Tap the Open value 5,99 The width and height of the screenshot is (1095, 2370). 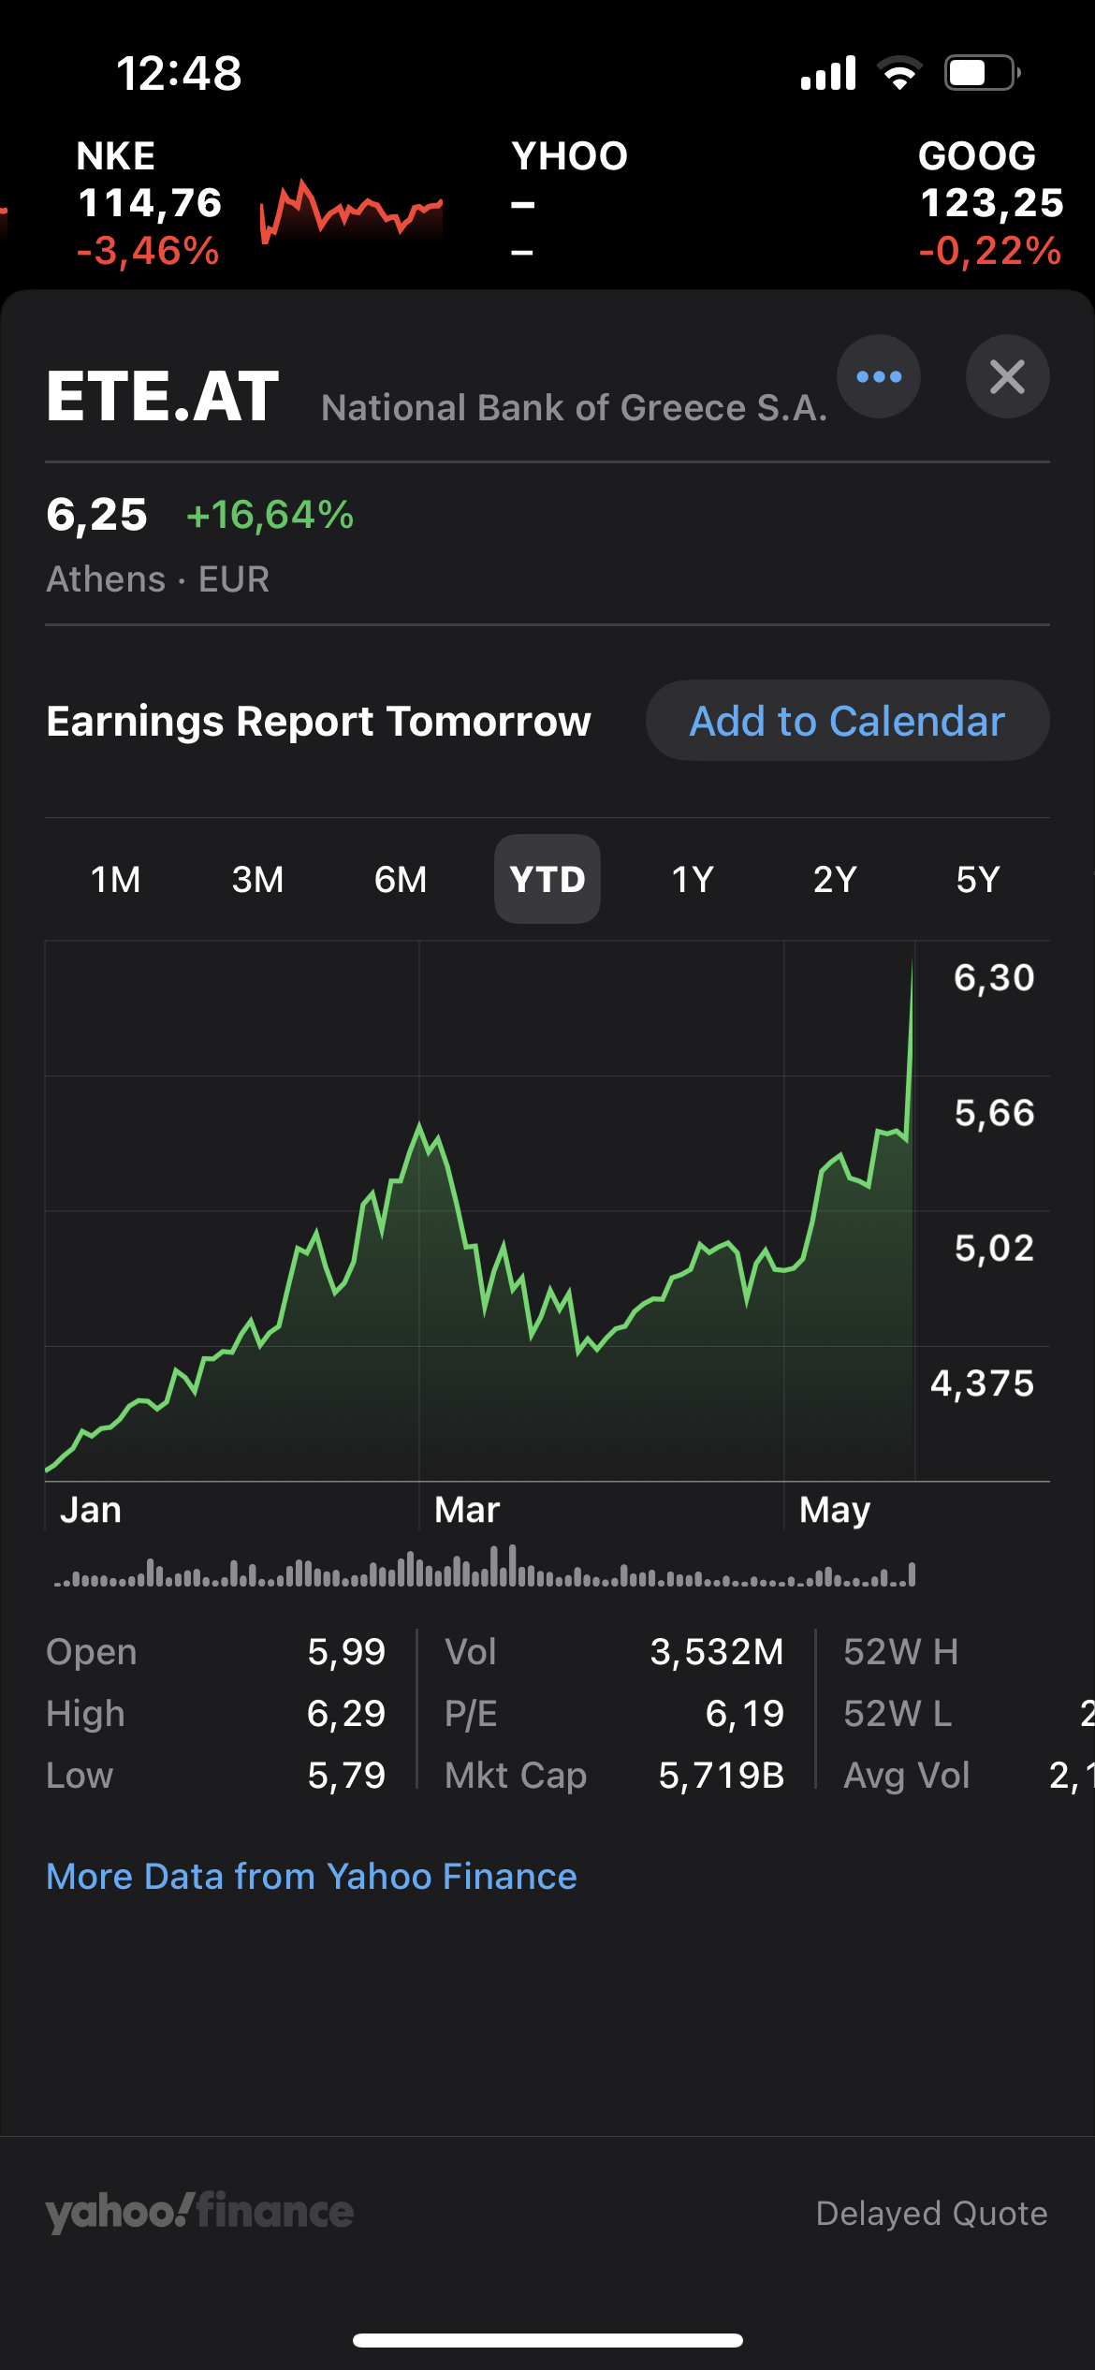[x=346, y=1652]
